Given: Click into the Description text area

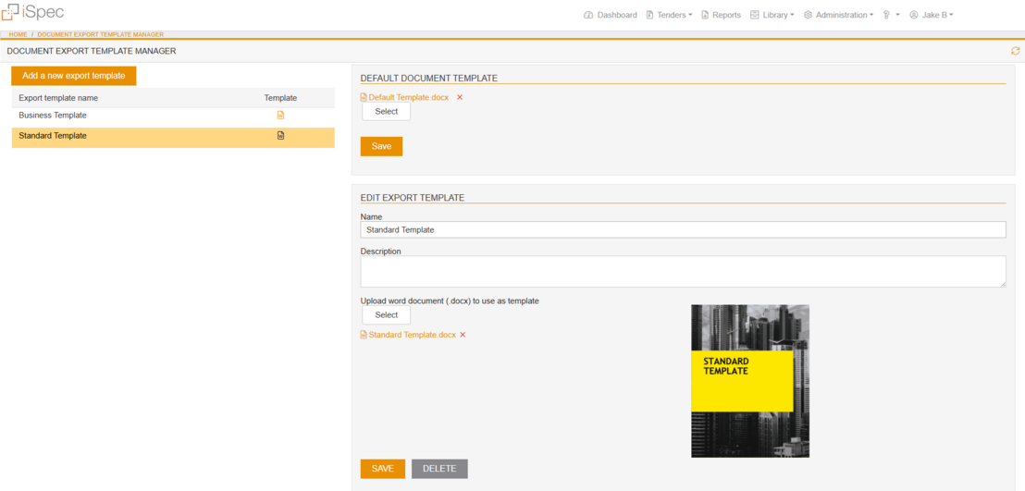Looking at the screenshot, I should click(683, 272).
